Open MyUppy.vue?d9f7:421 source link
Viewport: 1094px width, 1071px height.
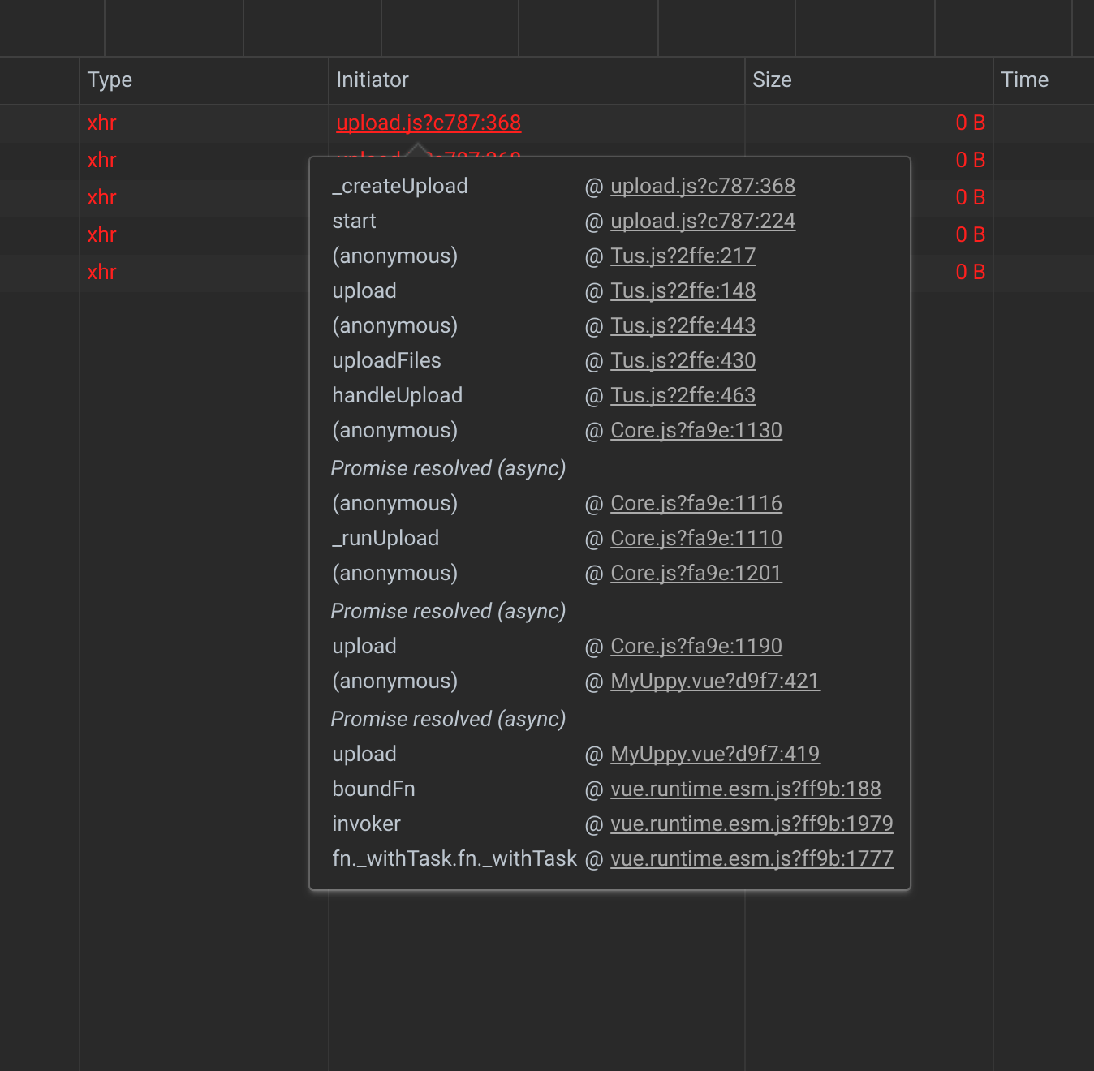(x=715, y=681)
